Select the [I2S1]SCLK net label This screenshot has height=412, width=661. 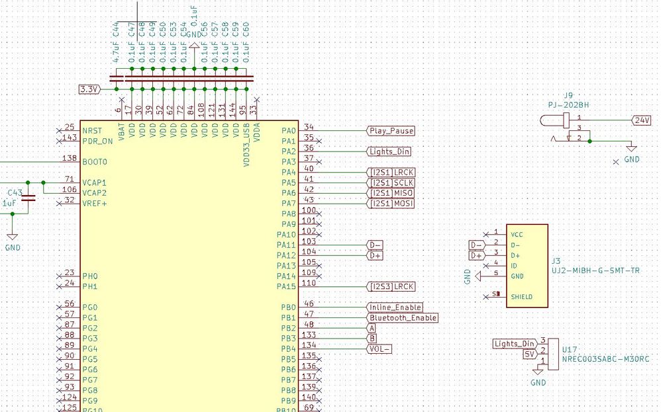tap(391, 183)
